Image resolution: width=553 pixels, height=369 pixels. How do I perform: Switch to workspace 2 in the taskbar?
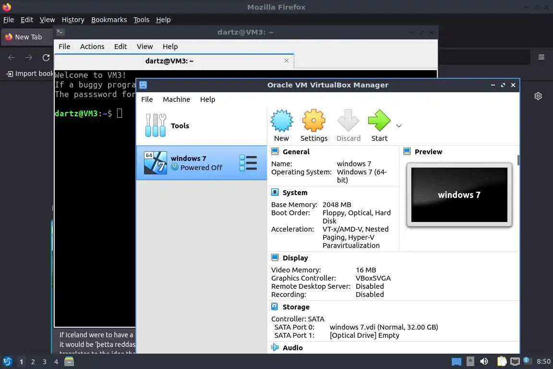pos(33,362)
